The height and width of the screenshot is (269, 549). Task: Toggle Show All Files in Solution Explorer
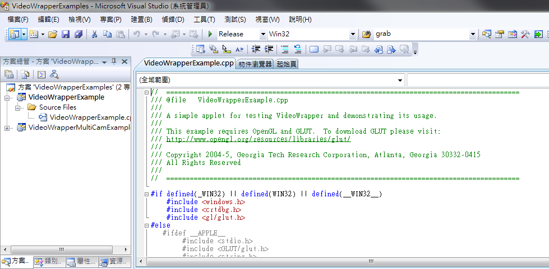pos(25,74)
